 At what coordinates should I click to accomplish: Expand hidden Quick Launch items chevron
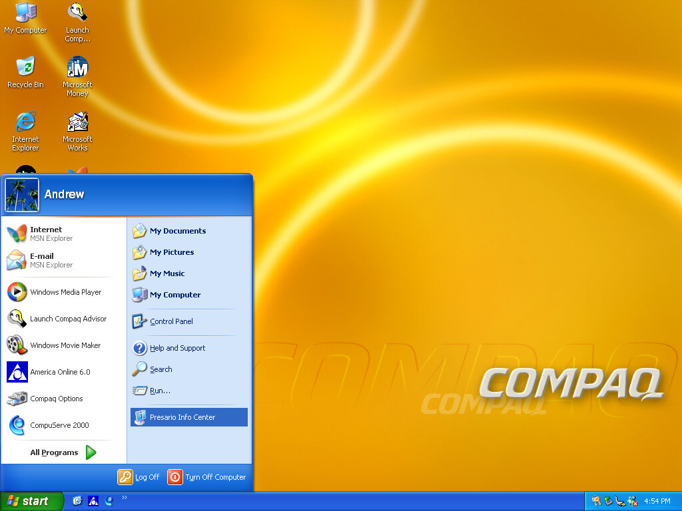tap(124, 497)
